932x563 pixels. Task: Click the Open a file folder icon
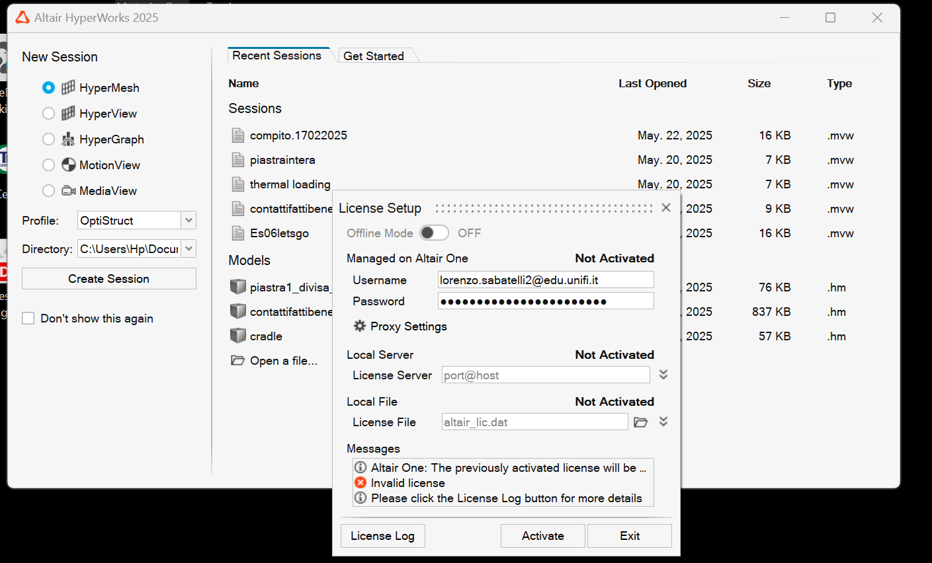click(x=237, y=360)
